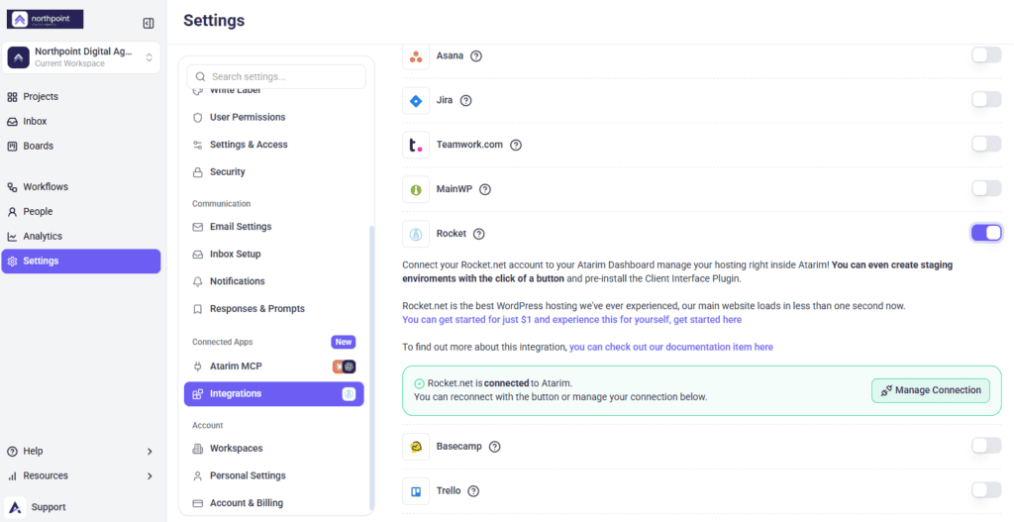
Task: Open the Rocket documentation link
Action: point(671,347)
